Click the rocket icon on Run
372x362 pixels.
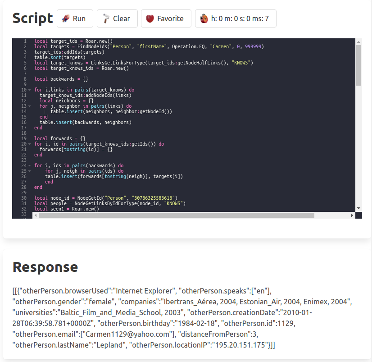pyautogui.click(x=66, y=18)
